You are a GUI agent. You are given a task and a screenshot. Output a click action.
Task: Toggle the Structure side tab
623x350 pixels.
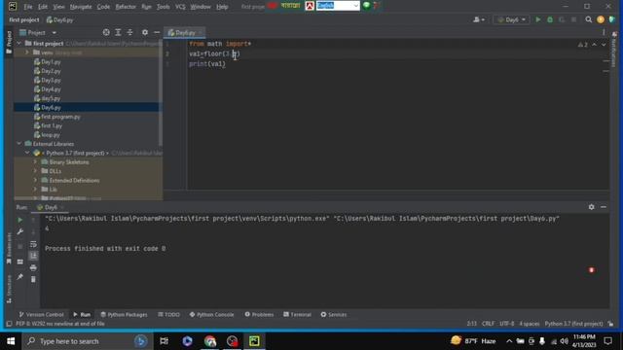9,289
